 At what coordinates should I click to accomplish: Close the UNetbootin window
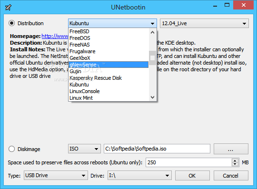(x=243, y=5)
